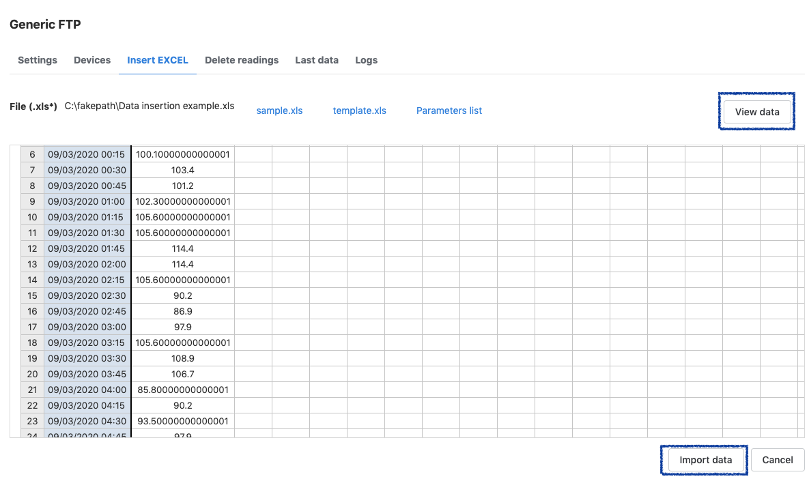809x481 pixels.
Task: Open the template.xls link
Action: click(x=359, y=111)
